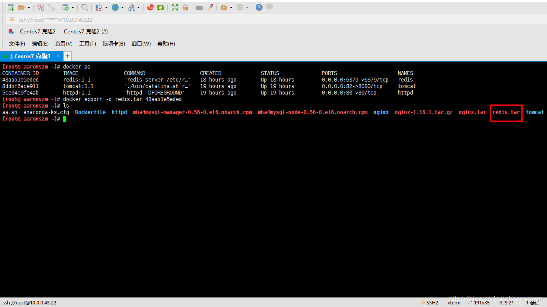The height and width of the screenshot is (307, 547).
Task: Click 'anaconda-ks.cfg' in the ls output
Action: coord(46,112)
